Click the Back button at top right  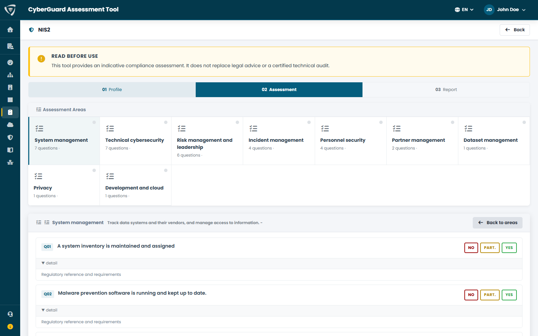[x=514, y=30]
